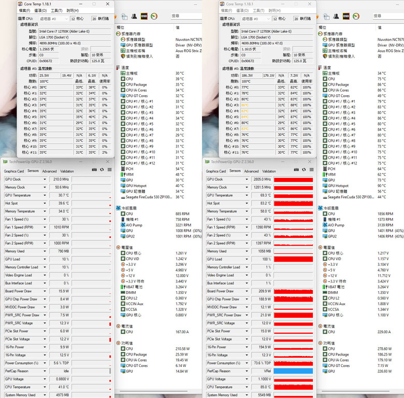
Task: Click the screenshot camera icon in GPU-Z with red graphs
Action: click(296, 169)
